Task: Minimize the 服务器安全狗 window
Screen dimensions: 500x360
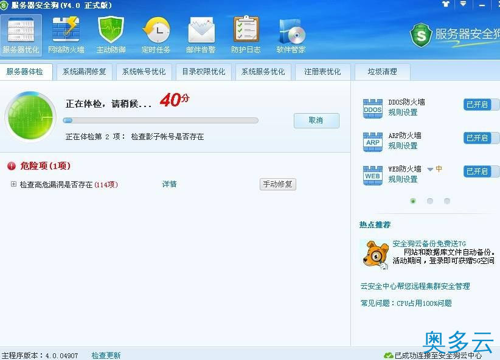Action: pos(482,4)
